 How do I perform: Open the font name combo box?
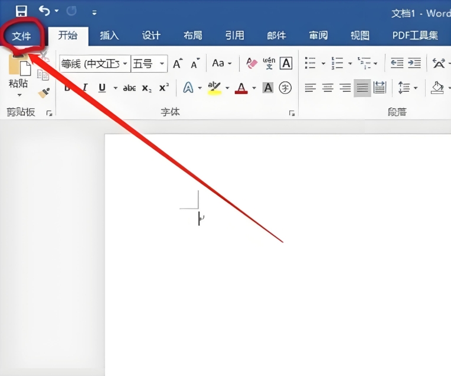pyautogui.click(x=94, y=63)
